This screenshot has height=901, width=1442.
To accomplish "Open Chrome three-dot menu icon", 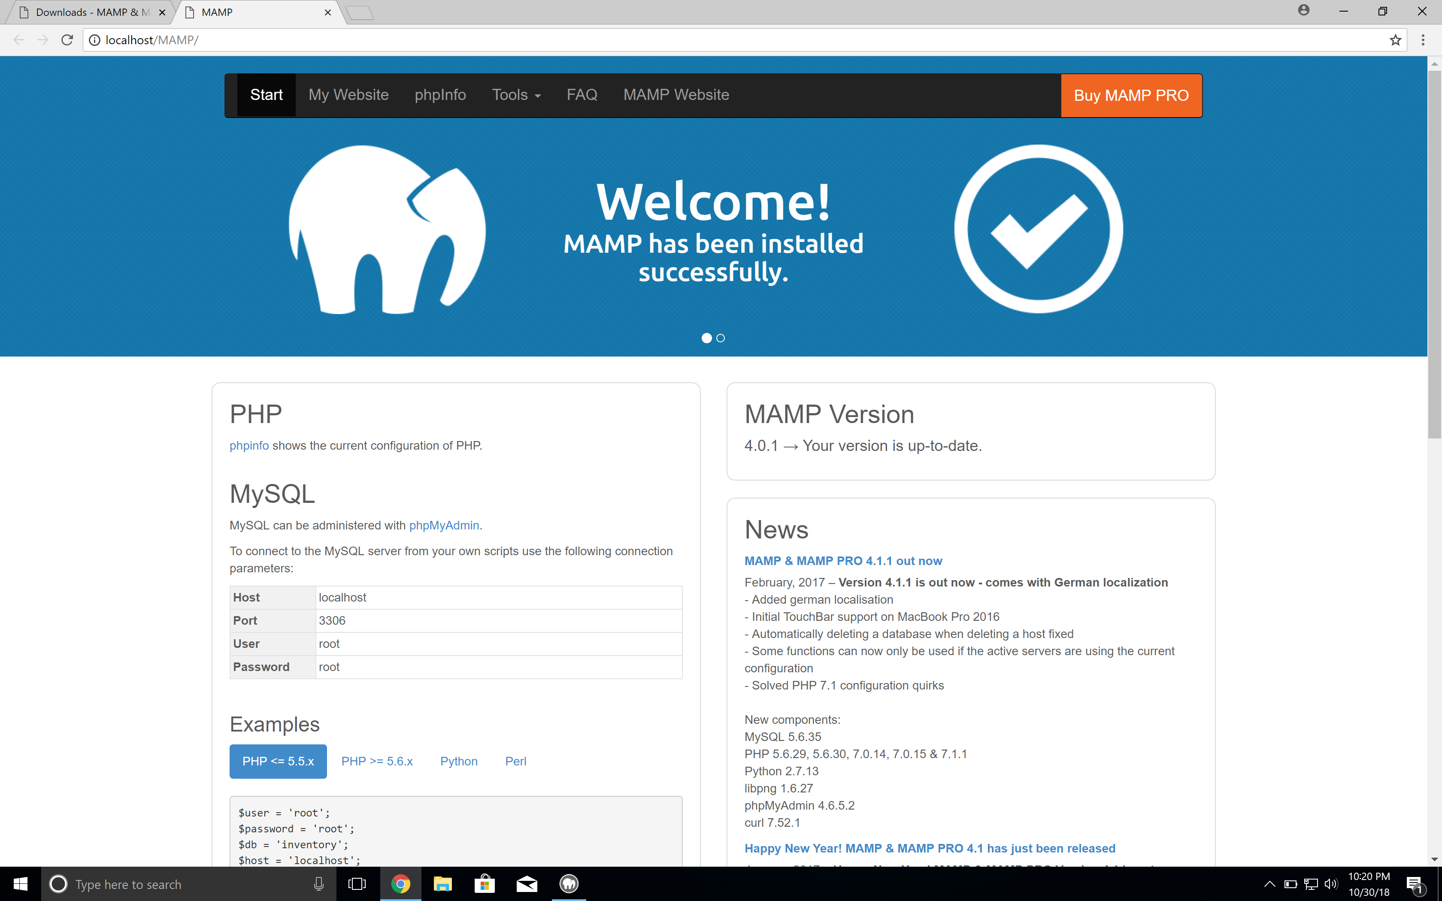I will click(1423, 40).
